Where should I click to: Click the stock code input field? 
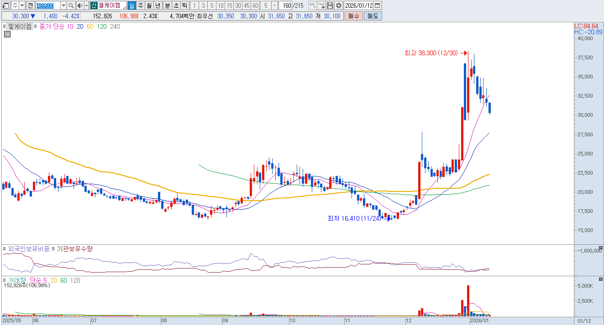click(x=47, y=5)
